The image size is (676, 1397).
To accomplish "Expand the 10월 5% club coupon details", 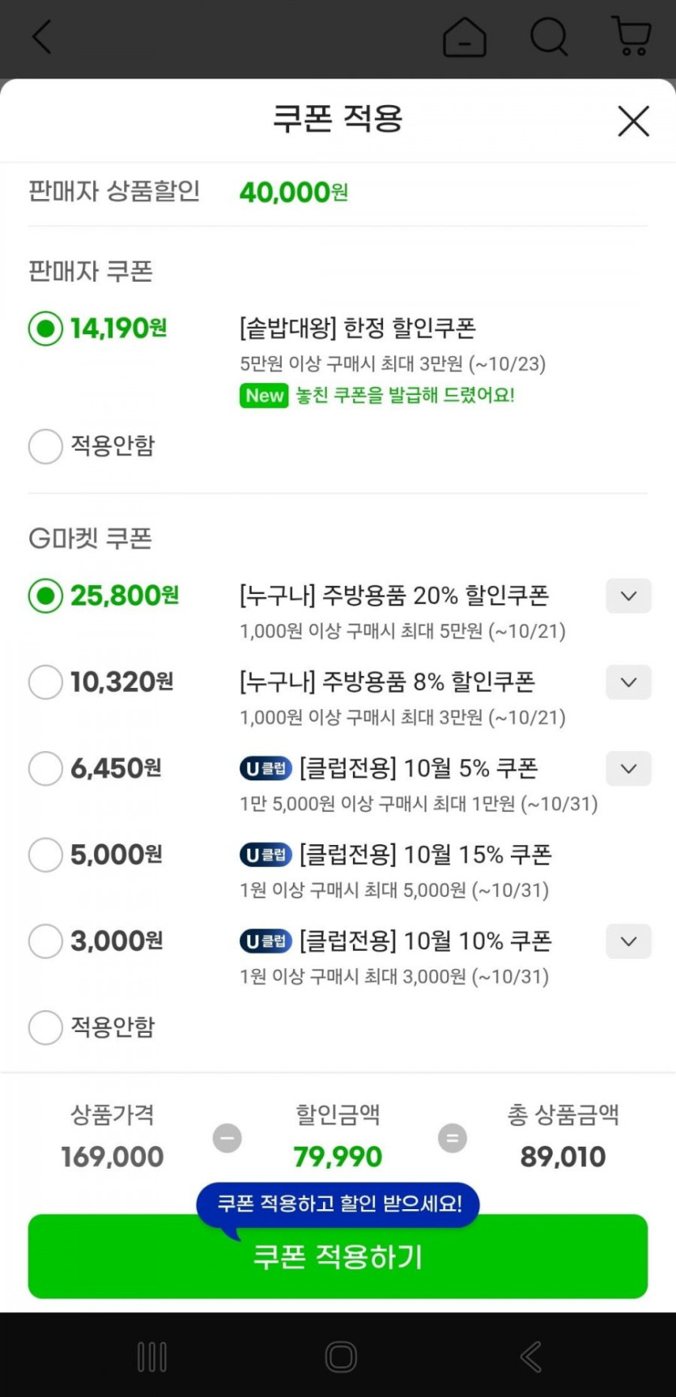I will (x=628, y=769).
